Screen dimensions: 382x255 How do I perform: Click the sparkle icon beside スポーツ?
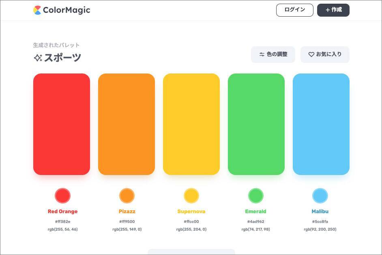coord(38,58)
